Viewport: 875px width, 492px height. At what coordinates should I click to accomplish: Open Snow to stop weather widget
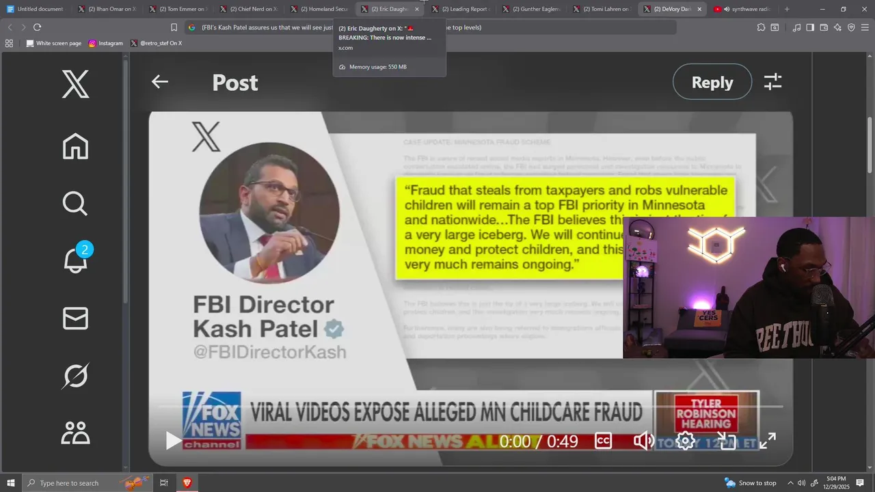tap(751, 483)
